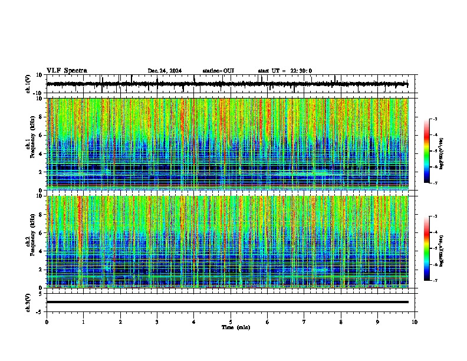Click the ch.1 spectrogram "2" kHz tick label
Screen dimensions: 467x361
(x=41, y=172)
